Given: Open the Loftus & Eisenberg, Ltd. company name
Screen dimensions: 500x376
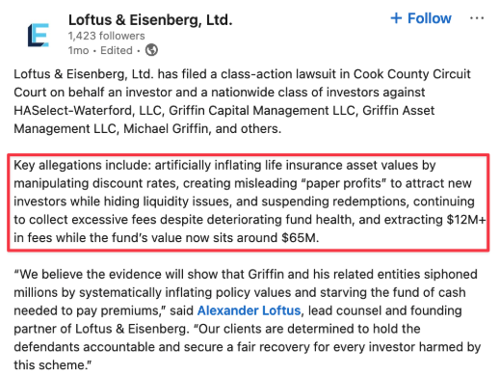Looking at the screenshot, I should [150, 20].
